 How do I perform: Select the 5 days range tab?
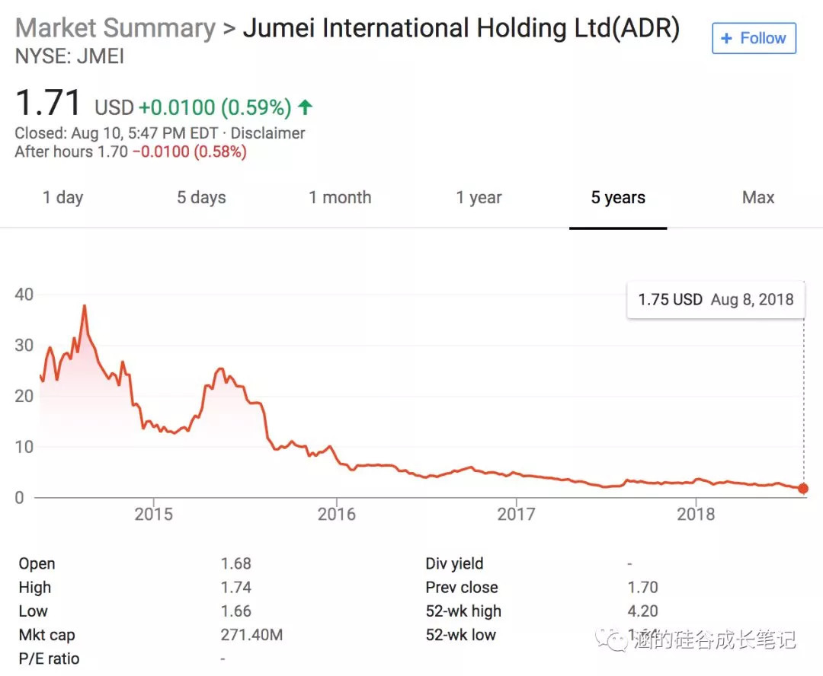click(201, 198)
